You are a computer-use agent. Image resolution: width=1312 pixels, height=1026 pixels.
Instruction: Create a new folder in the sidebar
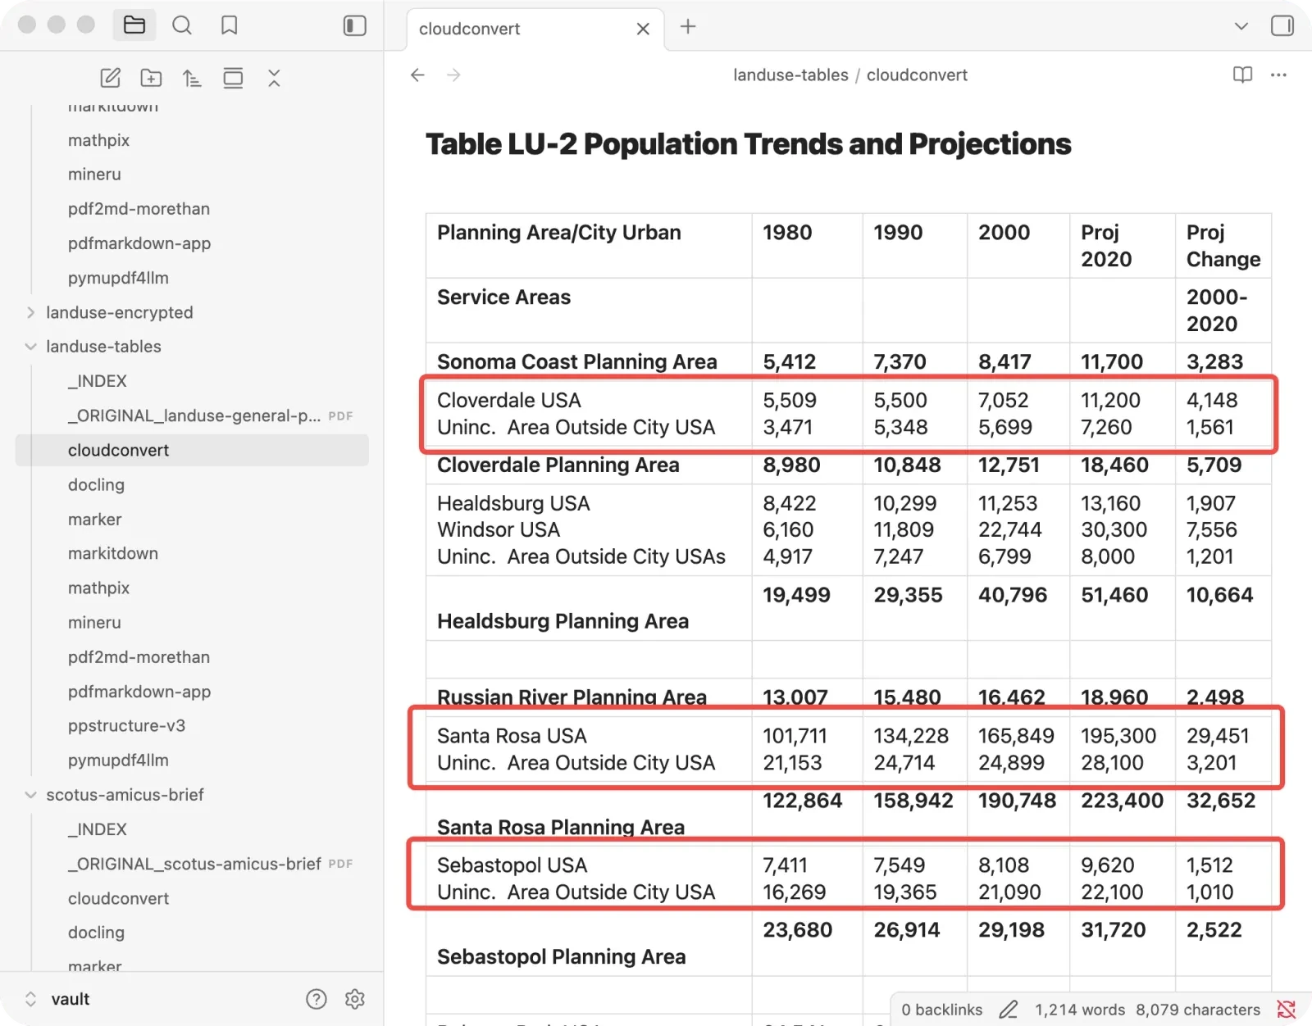pyautogui.click(x=151, y=78)
